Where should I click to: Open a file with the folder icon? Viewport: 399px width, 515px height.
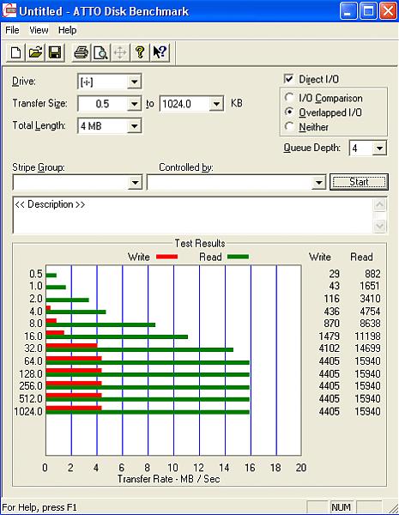click(x=35, y=52)
